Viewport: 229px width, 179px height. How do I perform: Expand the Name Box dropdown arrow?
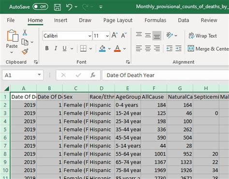coord(39,75)
